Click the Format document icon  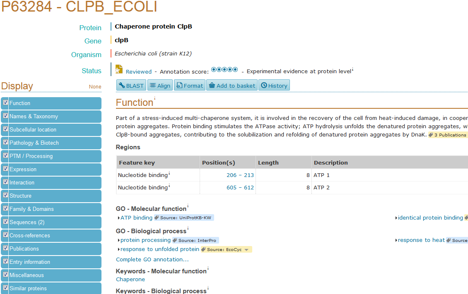pyautogui.click(x=179, y=86)
